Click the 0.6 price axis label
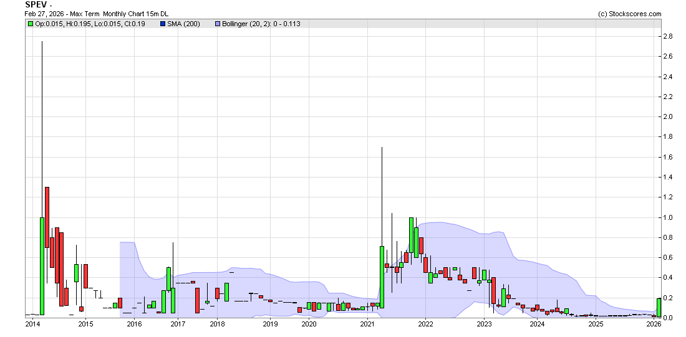The height and width of the screenshot is (337, 686). click(668, 258)
